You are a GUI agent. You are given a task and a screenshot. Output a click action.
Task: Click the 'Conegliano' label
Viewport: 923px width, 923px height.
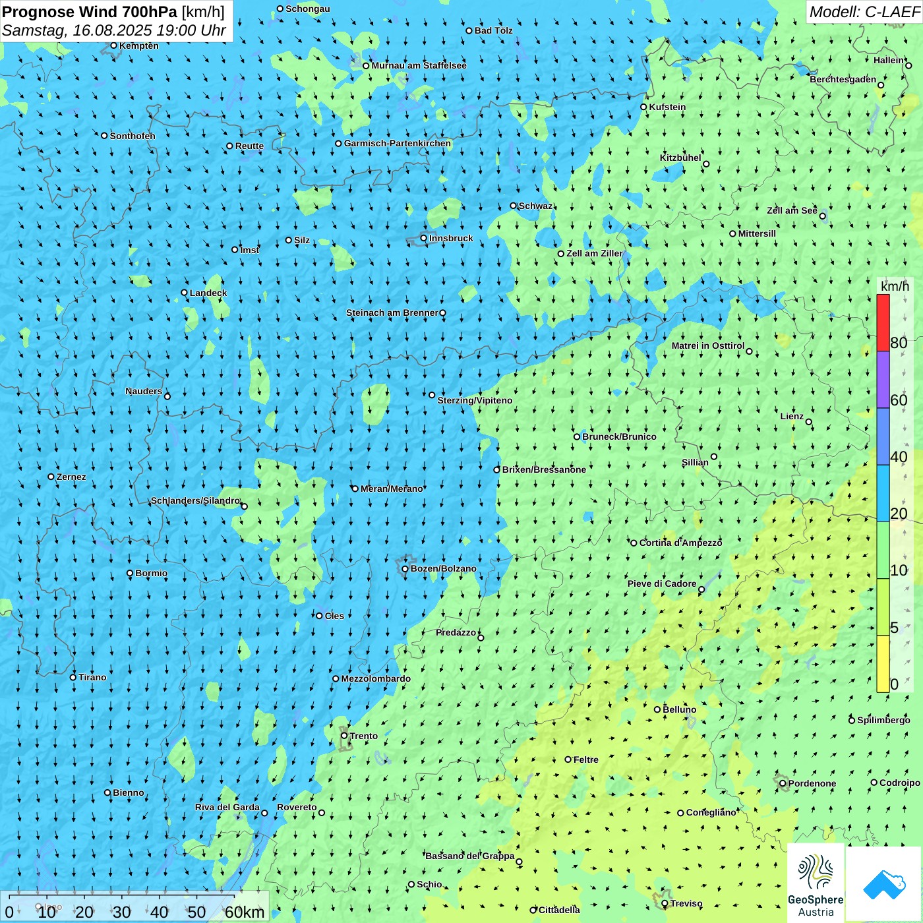(x=711, y=812)
